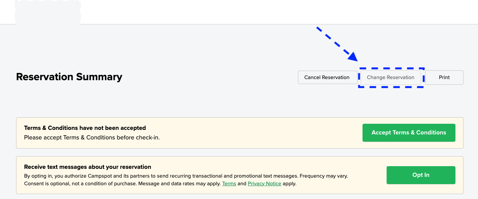Open the Privacy Notice link
This screenshot has width=478, height=199.
264,184
